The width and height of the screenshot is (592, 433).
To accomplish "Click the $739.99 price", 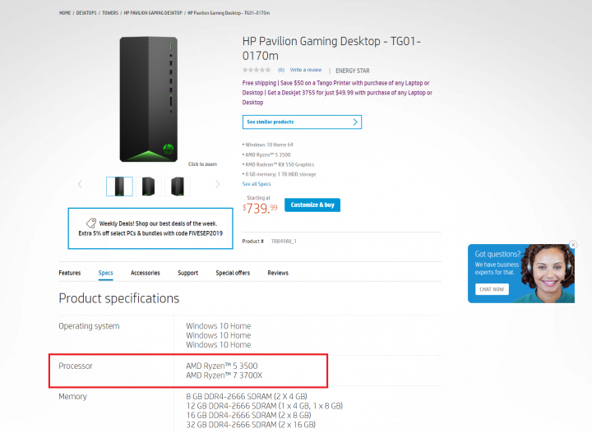I will (260, 208).
